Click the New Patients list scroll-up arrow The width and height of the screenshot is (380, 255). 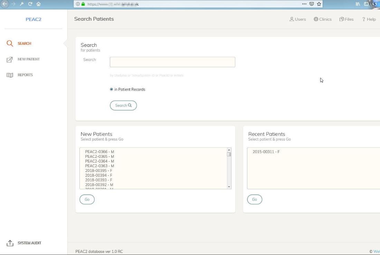pyautogui.click(x=229, y=150)
